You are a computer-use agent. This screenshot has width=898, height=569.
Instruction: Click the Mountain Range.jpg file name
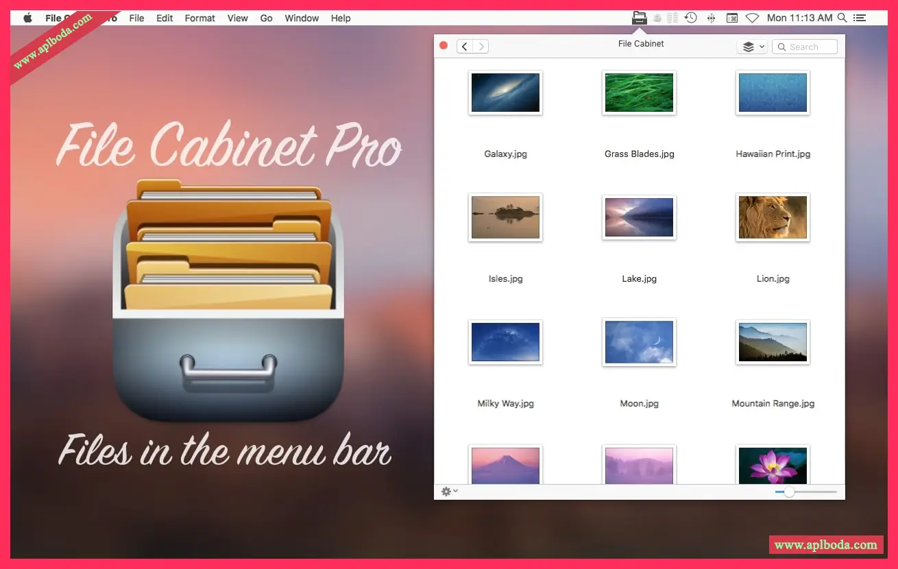click(773, 404)
